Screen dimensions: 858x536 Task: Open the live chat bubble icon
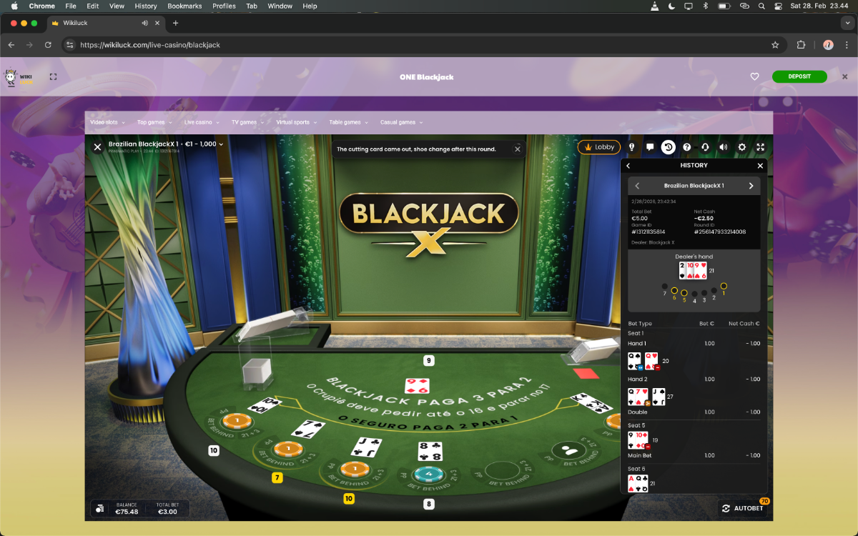coord(650,147)
